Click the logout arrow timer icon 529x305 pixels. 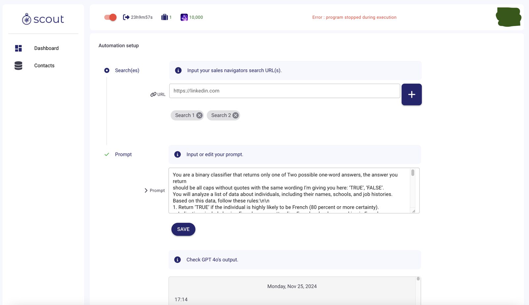tap(126, 17)
